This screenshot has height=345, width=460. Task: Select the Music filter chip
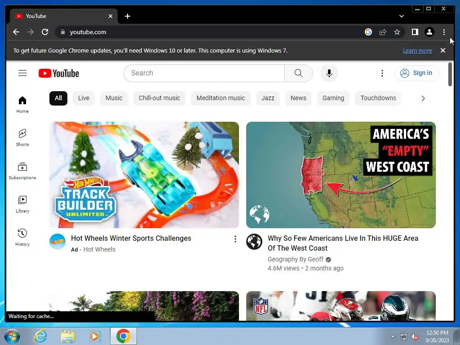click(114, 98)
